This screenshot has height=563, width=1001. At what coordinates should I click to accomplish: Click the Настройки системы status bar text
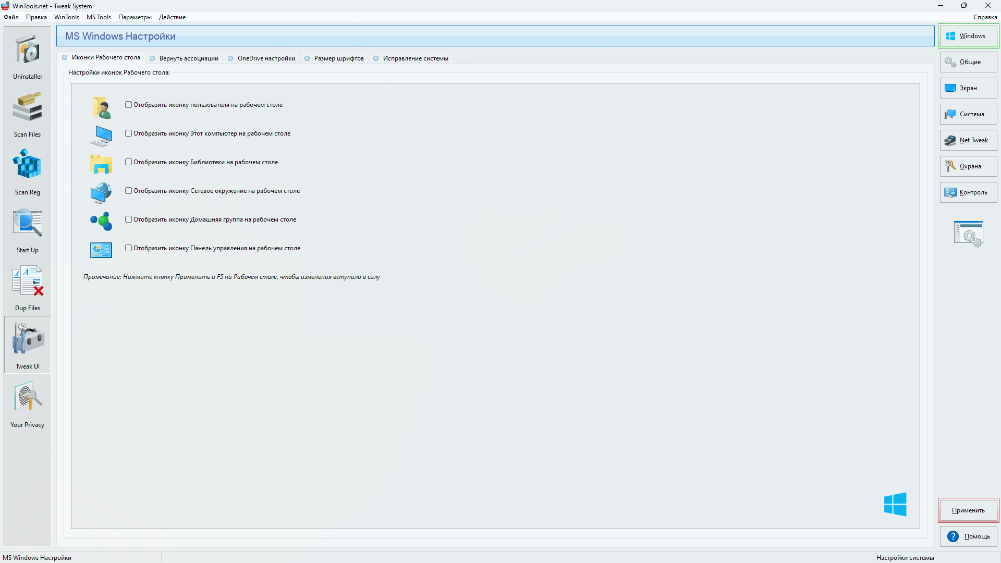905,558
